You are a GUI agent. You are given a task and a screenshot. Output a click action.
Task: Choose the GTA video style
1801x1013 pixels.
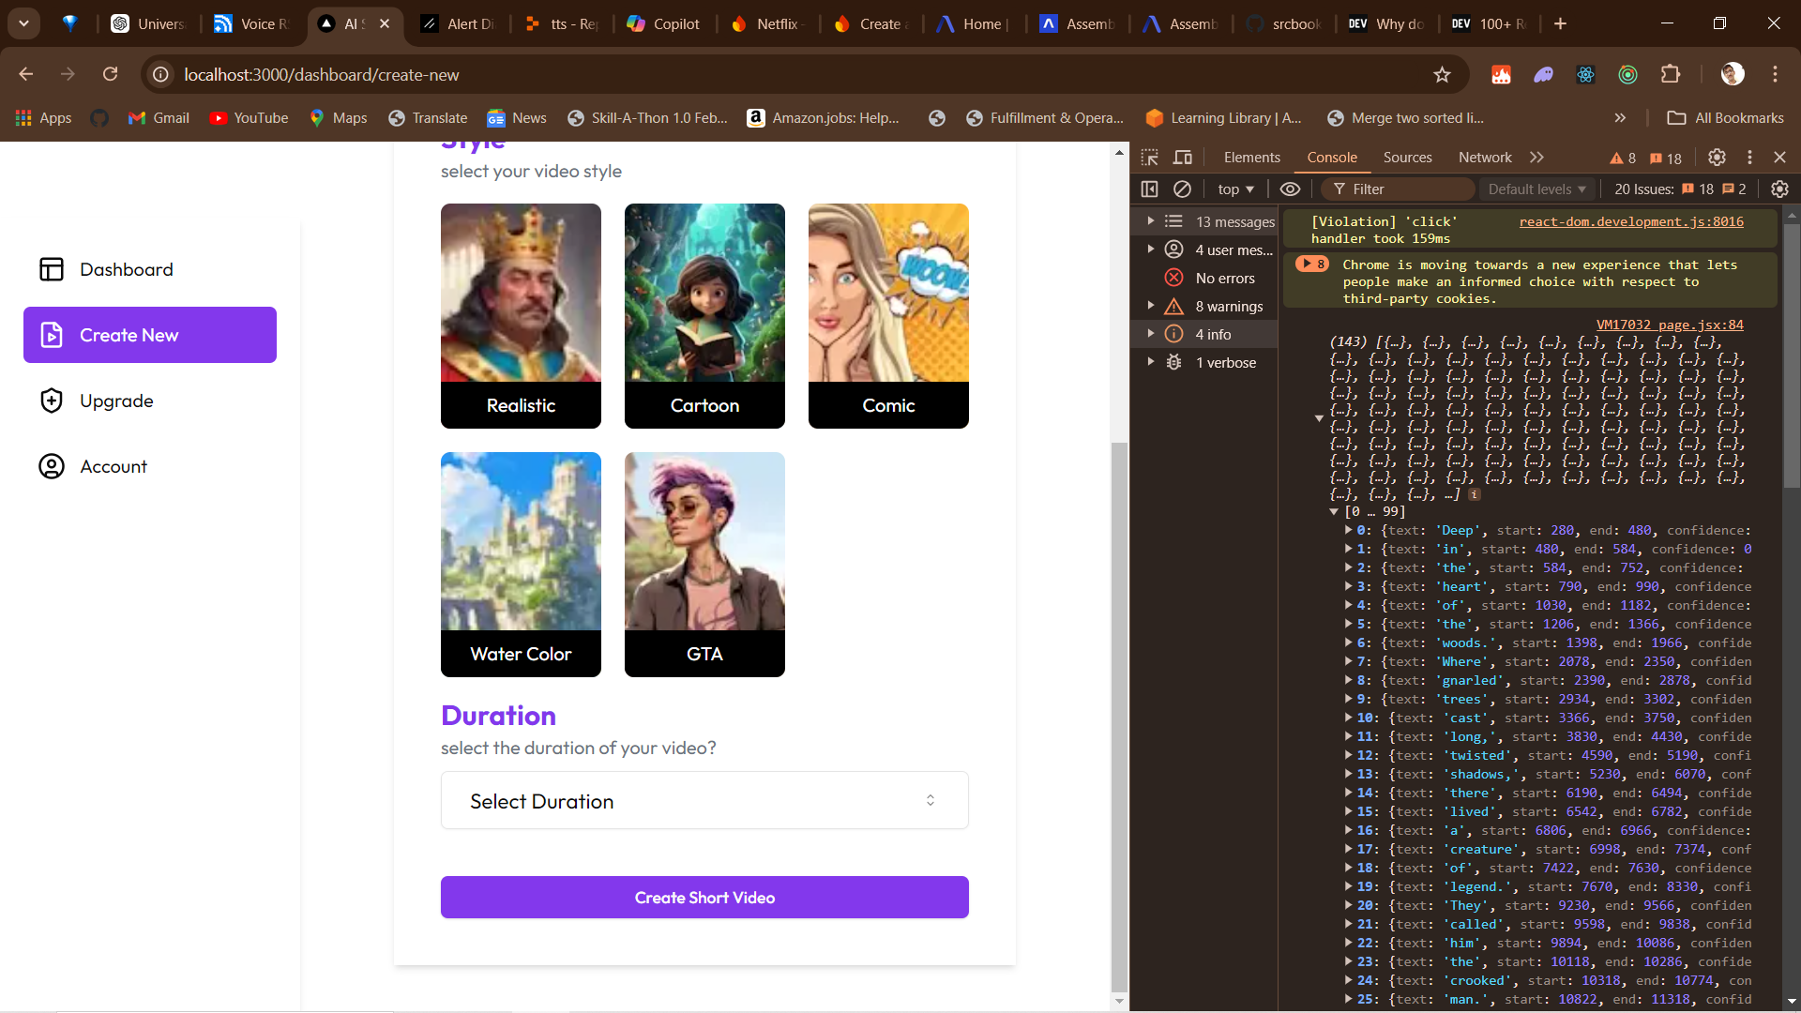(704, 564)
